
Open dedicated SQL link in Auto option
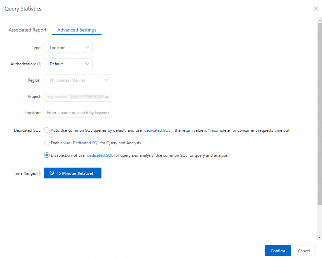pos(157,130)
